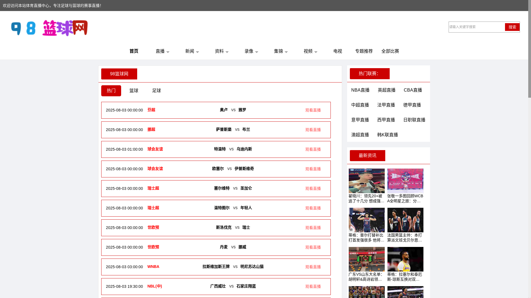
Task: Open 法甲直播 league link
Action: (386, 105)
